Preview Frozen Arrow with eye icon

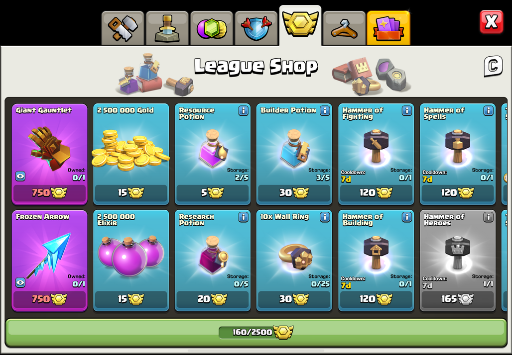(20, 282)
